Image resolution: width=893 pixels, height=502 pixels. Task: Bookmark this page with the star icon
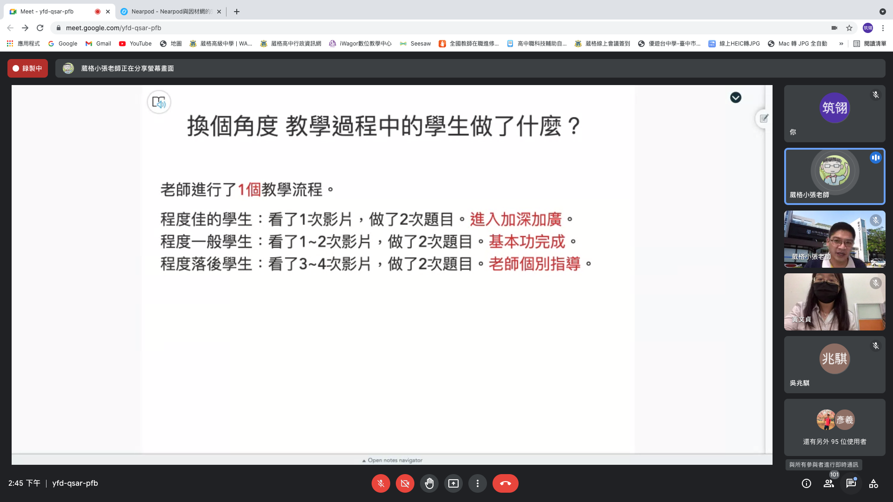tap(849, 28)
